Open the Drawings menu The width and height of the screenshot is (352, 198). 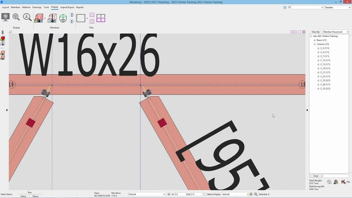click(x=37, y=7)
